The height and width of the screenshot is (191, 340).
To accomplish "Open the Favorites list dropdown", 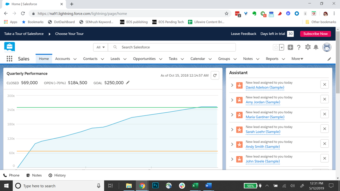I will [282, 47].
